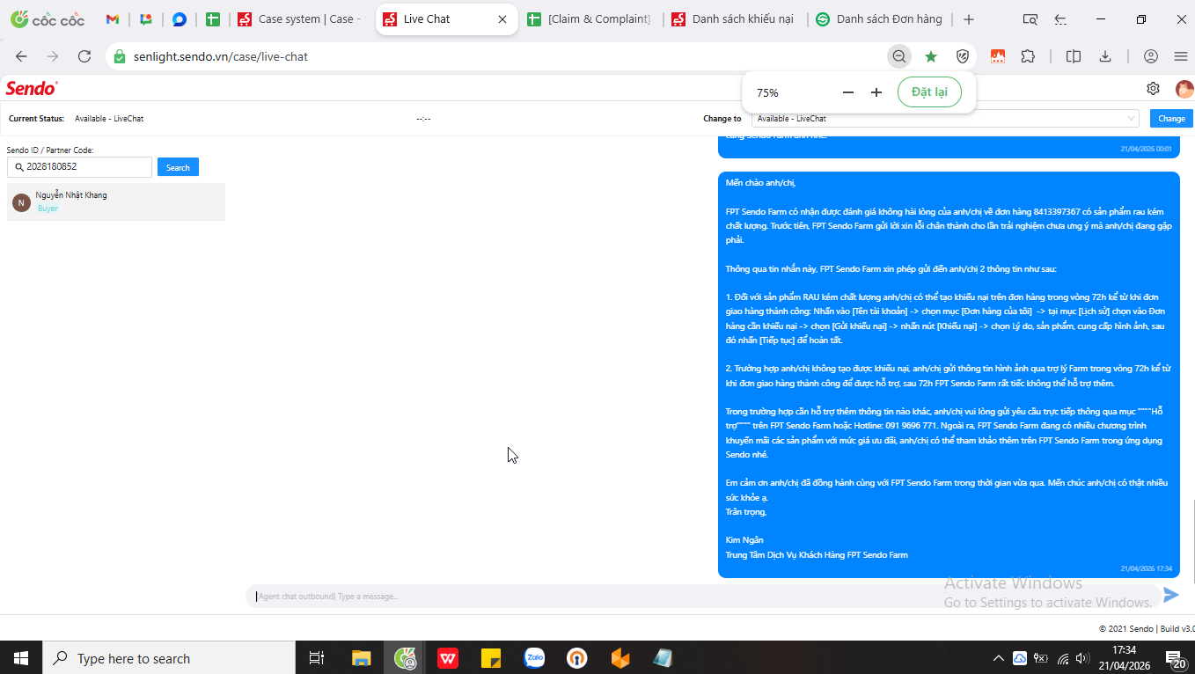Switch to the Case system tab
This screenshot has width=1195, height=674.
tap(301, 19)
